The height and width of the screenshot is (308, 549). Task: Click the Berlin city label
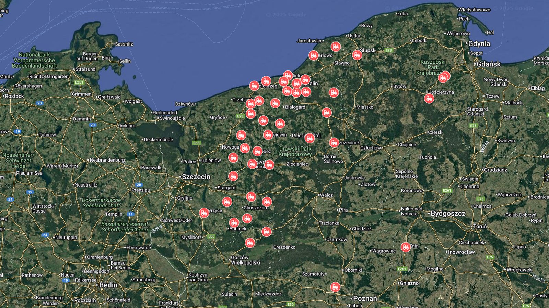tap(108, 285)
